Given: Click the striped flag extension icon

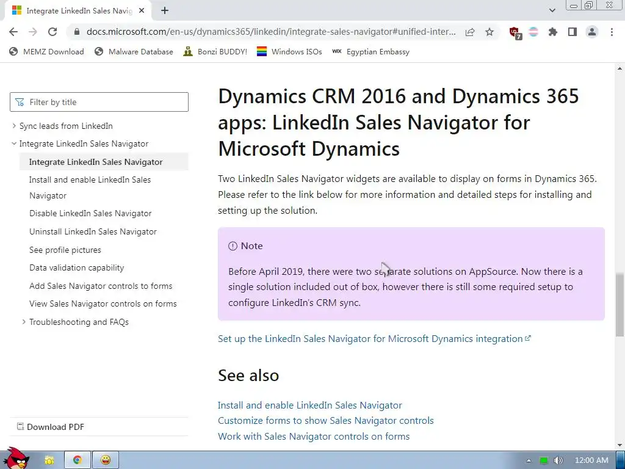Looking at the screenshot, I should (x=533, y=32).
